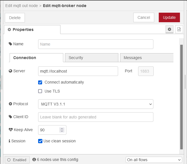Uncheck Use clean session option
This screenshot has height=164, width=187.
pyautogui.click(x=40, y=141)
